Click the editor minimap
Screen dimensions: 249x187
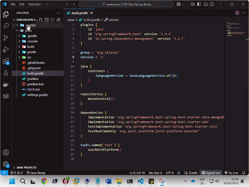point(237,29)
